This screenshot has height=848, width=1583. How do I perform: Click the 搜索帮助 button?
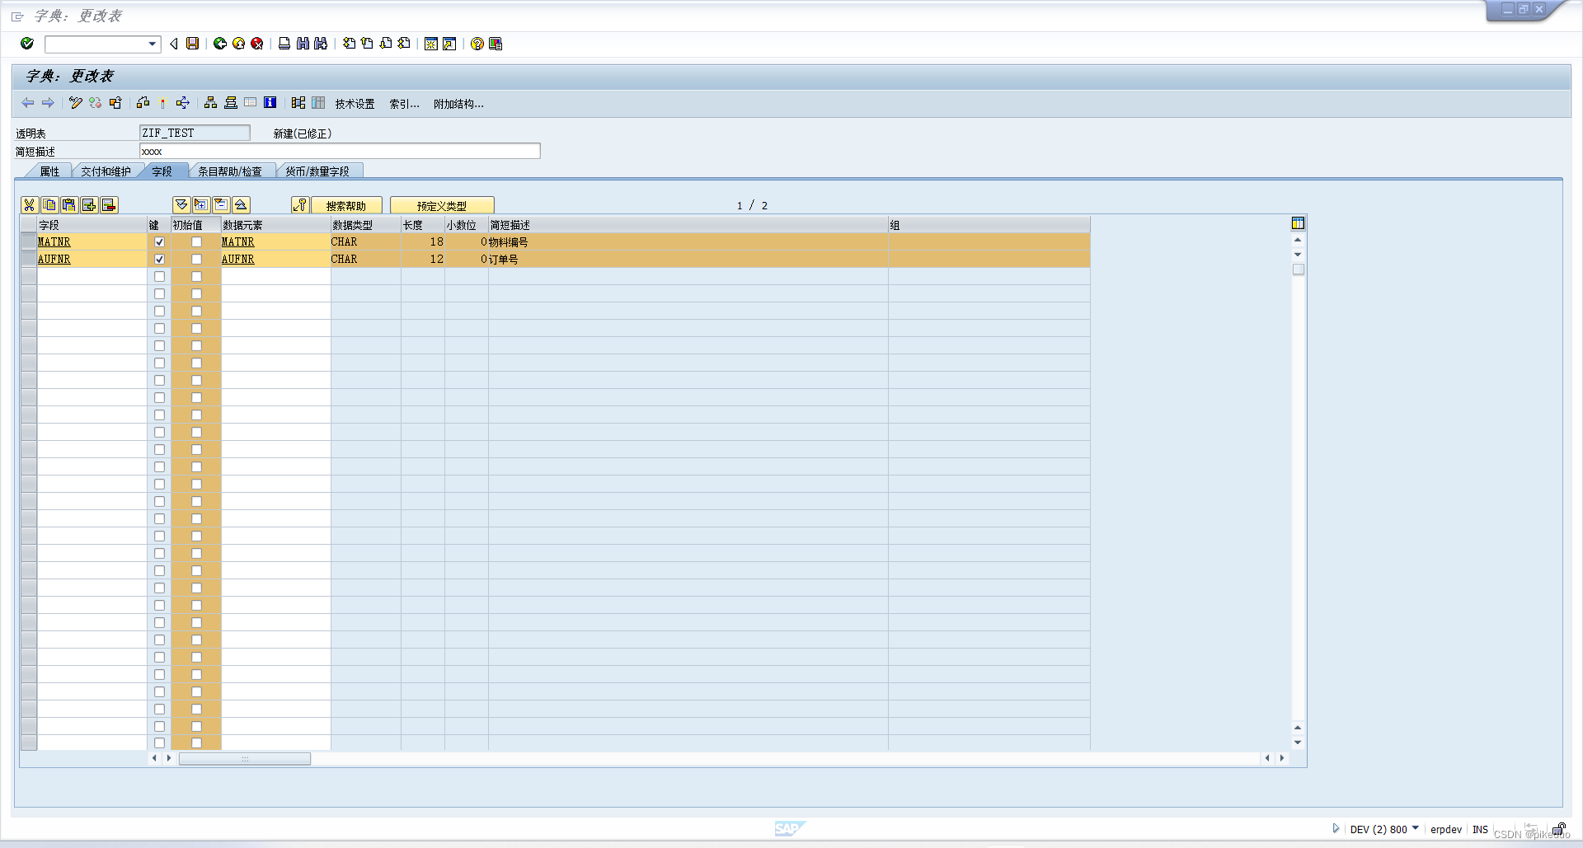point(346,205)
